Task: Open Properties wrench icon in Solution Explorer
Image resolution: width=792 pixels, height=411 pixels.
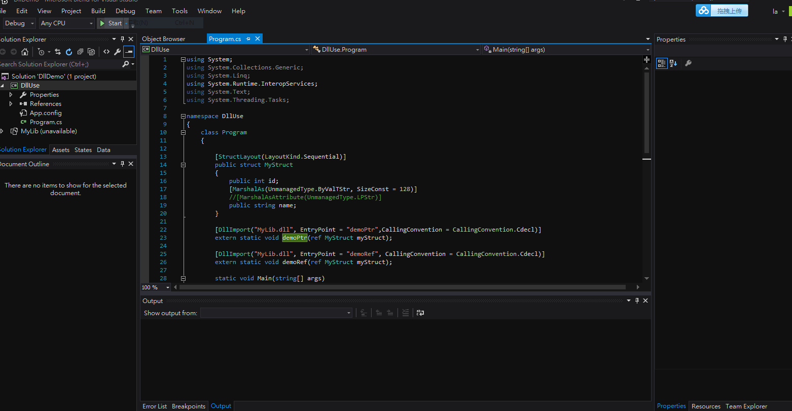Action: (x=118, y=52)
